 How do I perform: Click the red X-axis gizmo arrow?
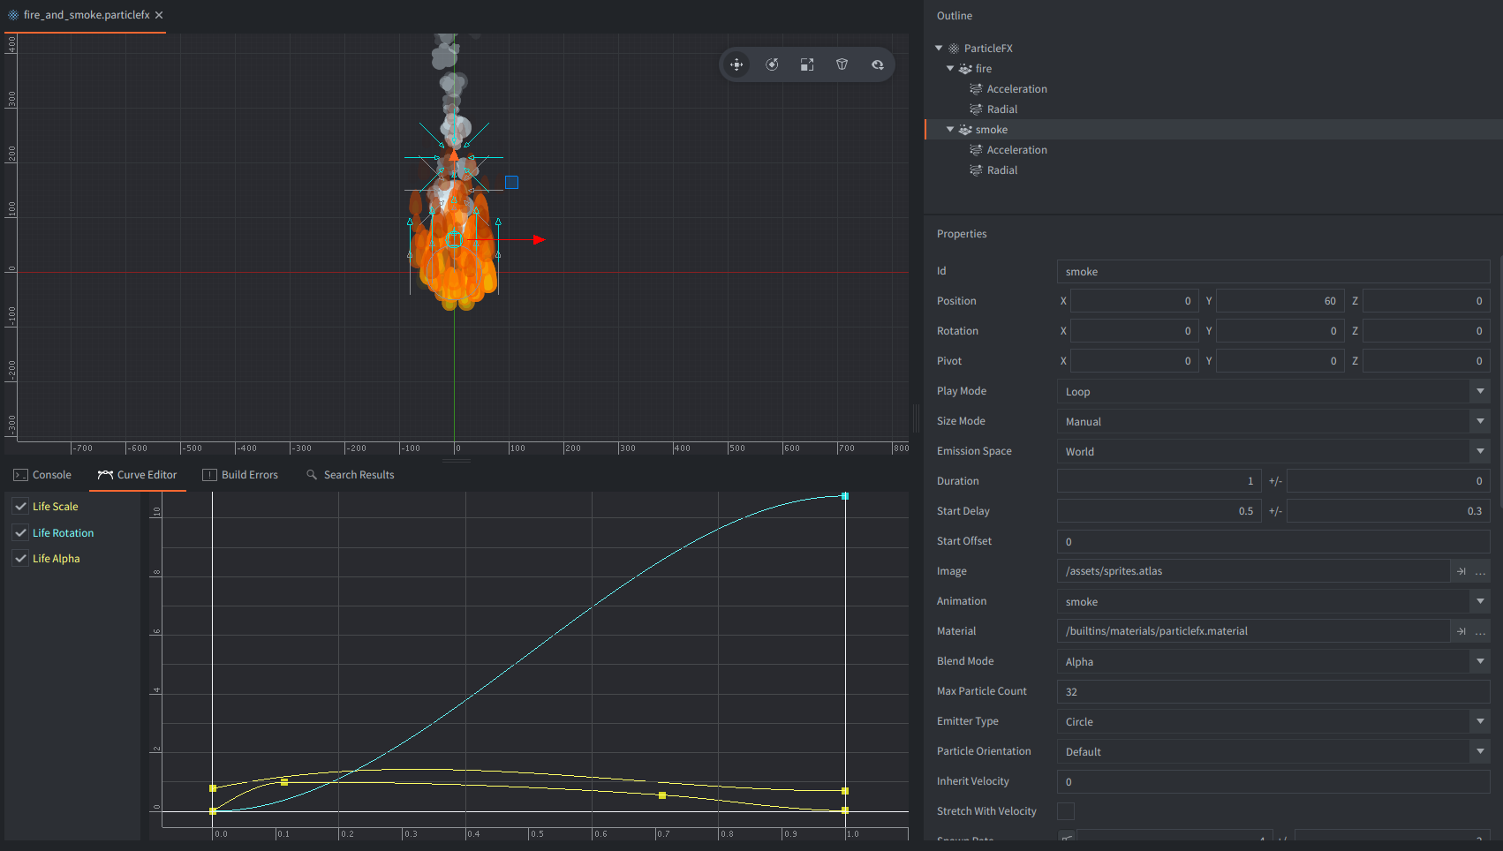[x=539, y=240]
